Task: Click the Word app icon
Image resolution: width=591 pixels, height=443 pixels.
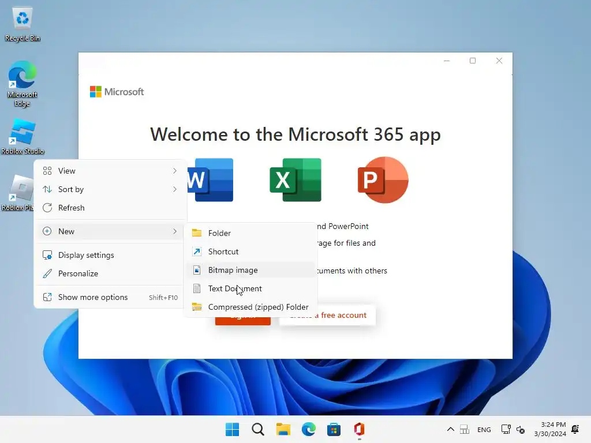Action: [210, 180]
